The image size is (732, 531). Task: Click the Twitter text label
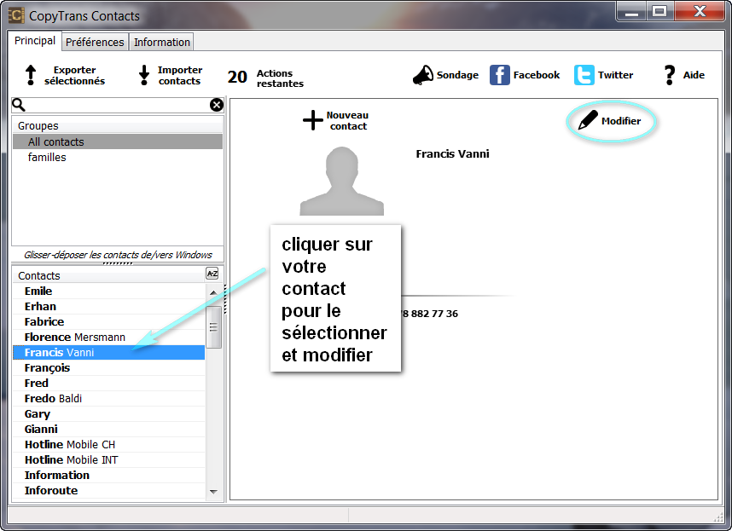pos(615,75)
